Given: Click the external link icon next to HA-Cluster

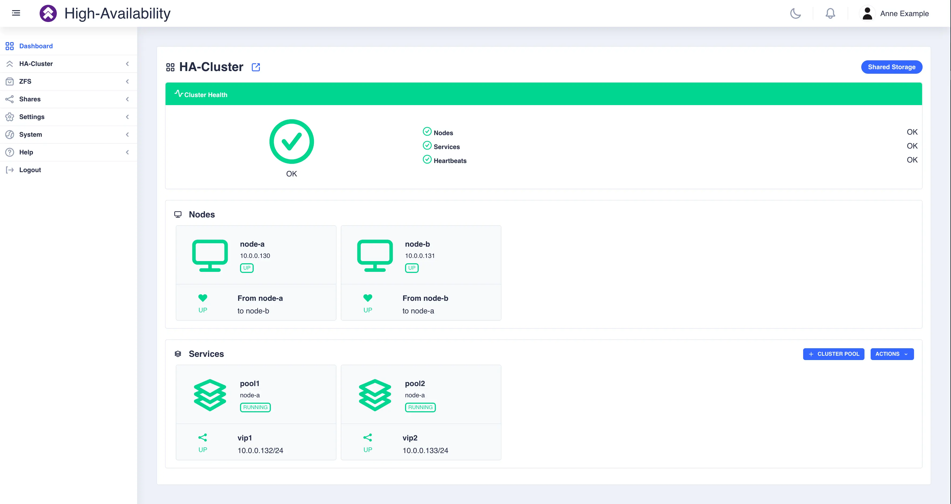Looking at the screenshot, I should [x=256, y=67].
